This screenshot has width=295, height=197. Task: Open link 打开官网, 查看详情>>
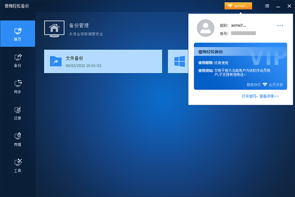260,96
